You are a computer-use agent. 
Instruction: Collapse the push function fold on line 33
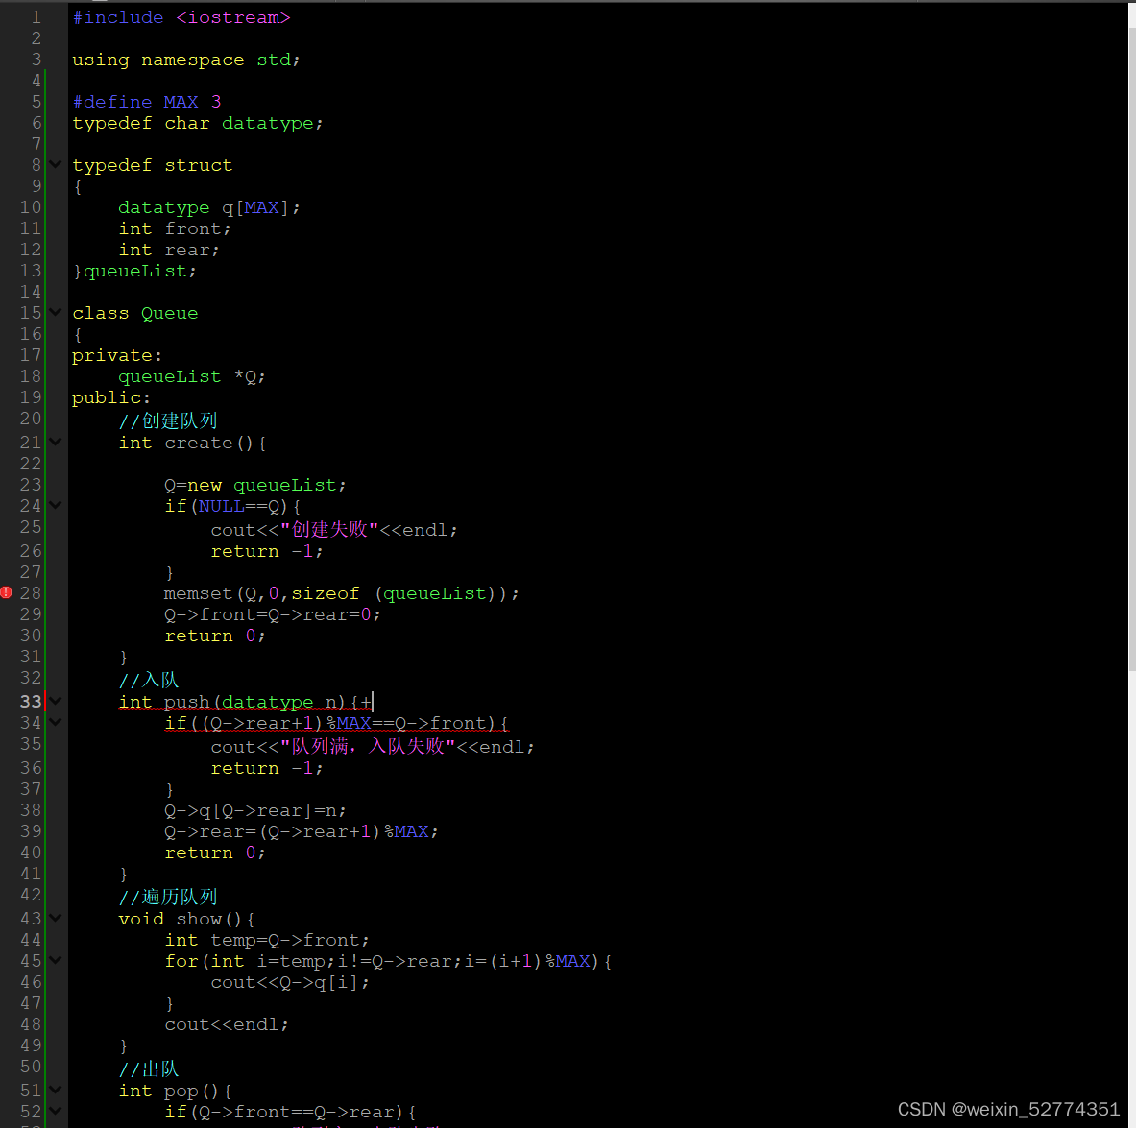(55, 701)
